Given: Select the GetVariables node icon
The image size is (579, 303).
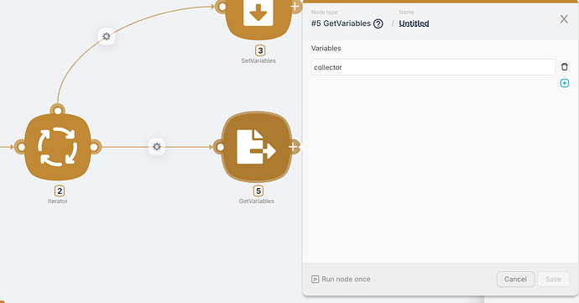Looking at the screenshot, I should click(x=257, y=147).
